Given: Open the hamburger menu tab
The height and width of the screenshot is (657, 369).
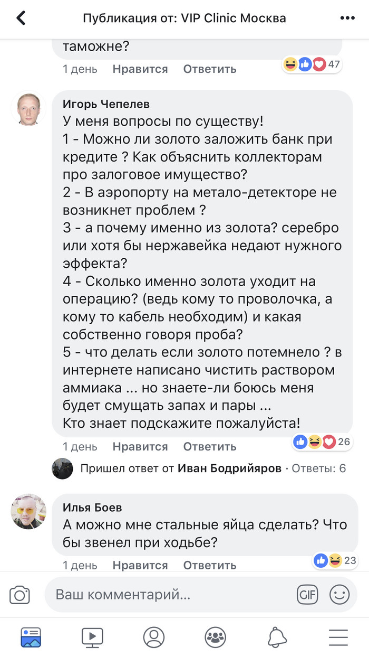Looking at the screenshot, I should [338, 637].
